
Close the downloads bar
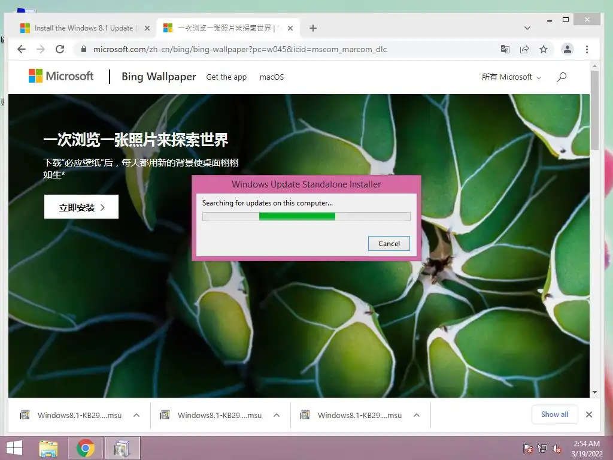point(589,414)
